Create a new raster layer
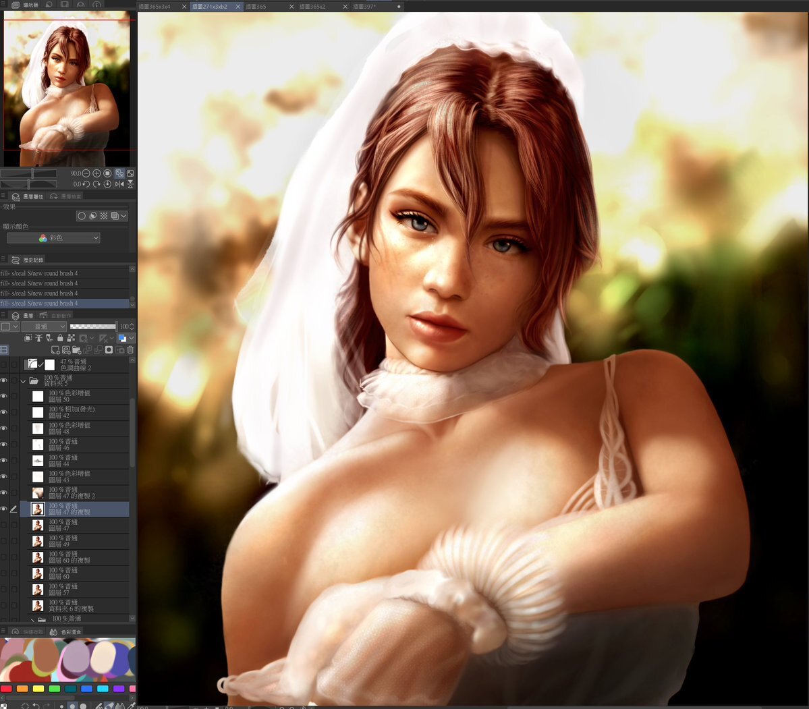 pos(55,350)
